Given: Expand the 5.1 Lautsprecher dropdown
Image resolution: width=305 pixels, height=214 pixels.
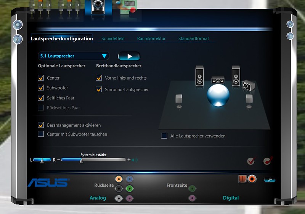Looking at the screenshot, I should click(x=74, y=56).
